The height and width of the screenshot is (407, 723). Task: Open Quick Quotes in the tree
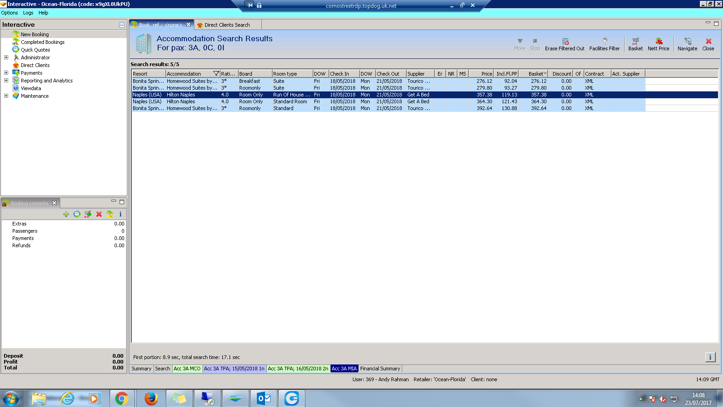tap(35, 50)
